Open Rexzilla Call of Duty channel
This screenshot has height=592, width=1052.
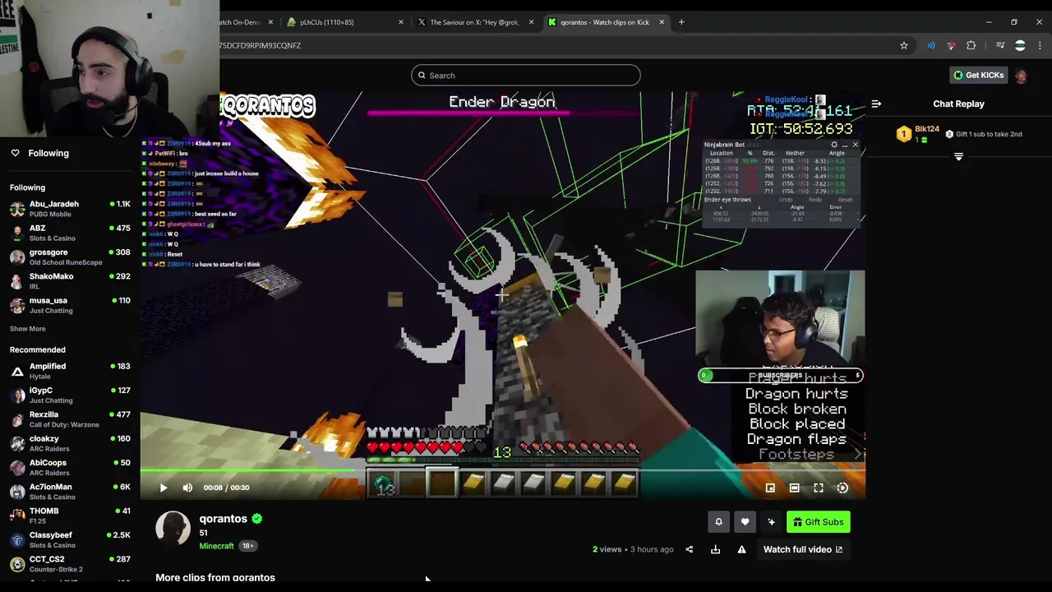tap(70, 419)
